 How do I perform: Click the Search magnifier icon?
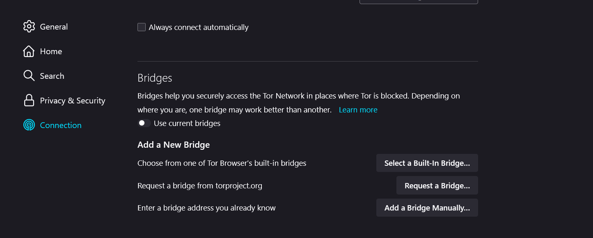(29, 76)
